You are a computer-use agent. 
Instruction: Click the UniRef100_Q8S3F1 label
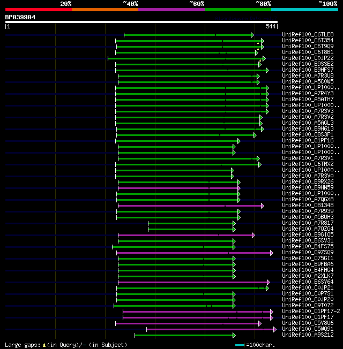tap(308, 134)
